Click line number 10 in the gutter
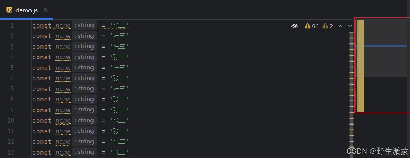This screenshot has width=410, height=158. [10, 120]
